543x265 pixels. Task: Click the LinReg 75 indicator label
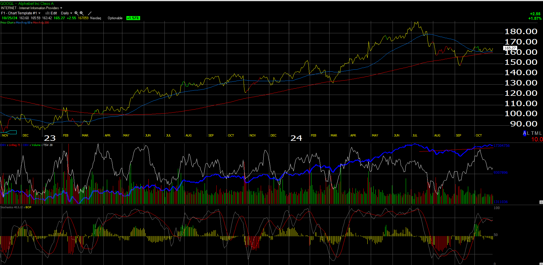[x=15, y=145]
